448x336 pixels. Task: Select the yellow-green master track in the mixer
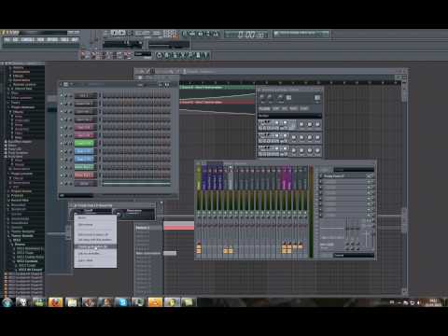click(x=199, y=177)
